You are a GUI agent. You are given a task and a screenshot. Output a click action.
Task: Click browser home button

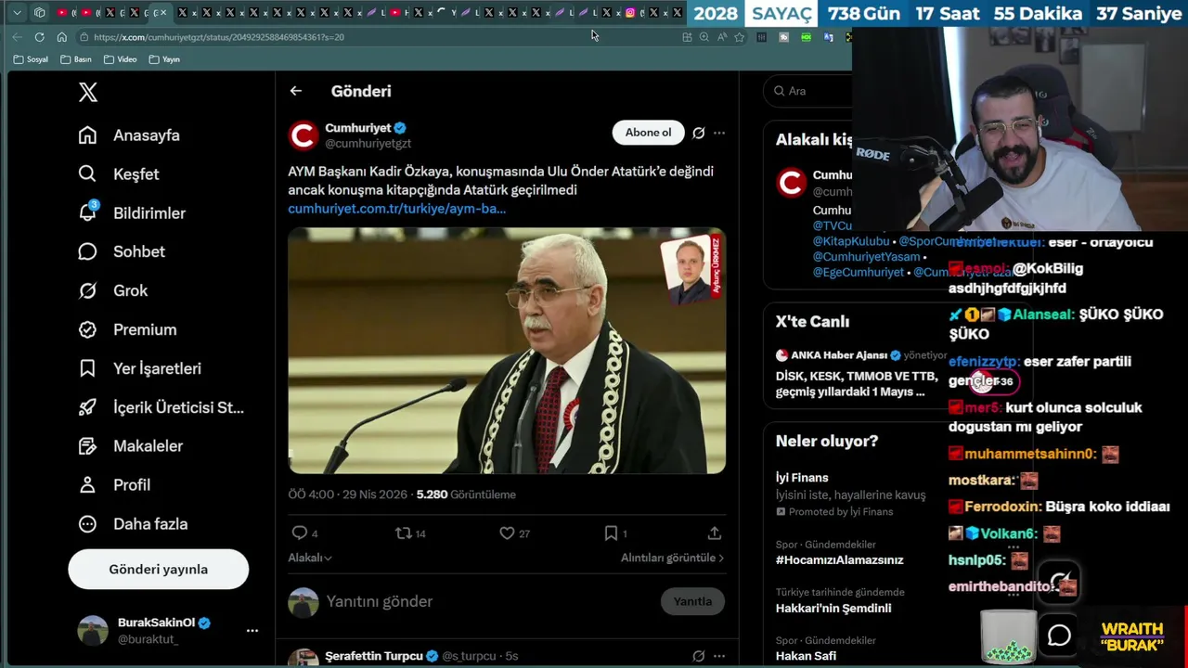tap(61, 37)
